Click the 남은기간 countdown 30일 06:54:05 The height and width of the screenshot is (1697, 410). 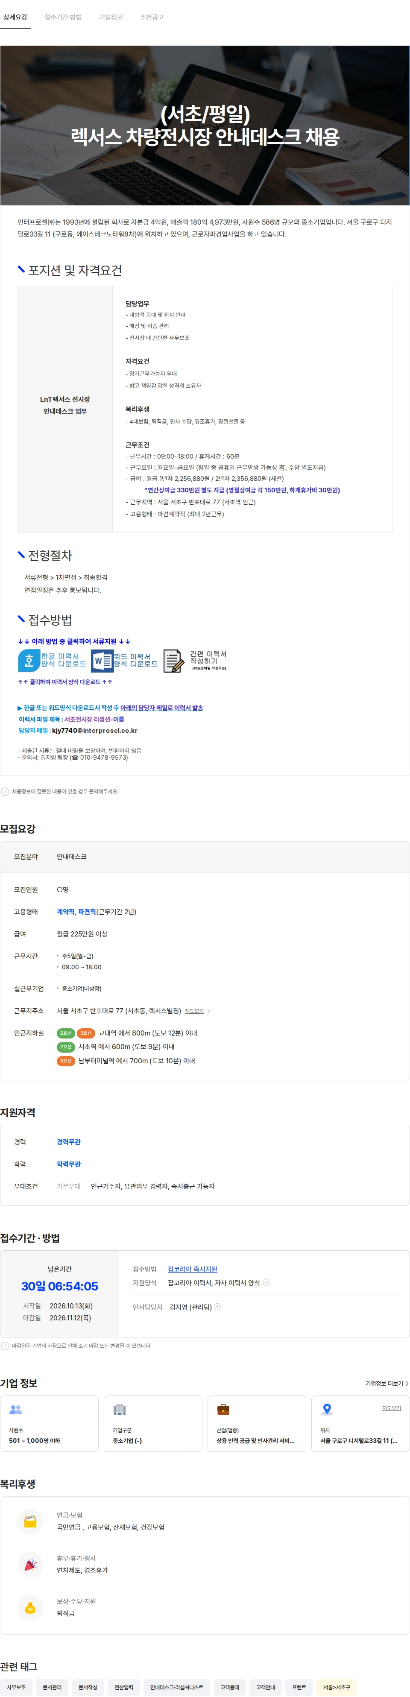coord(59,1286)
